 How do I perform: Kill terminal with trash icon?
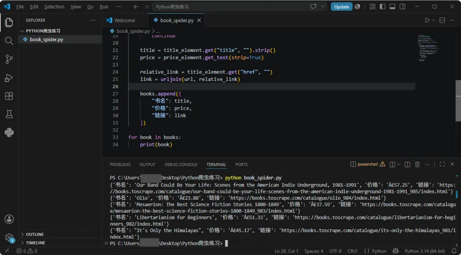[x=417, y=164]
